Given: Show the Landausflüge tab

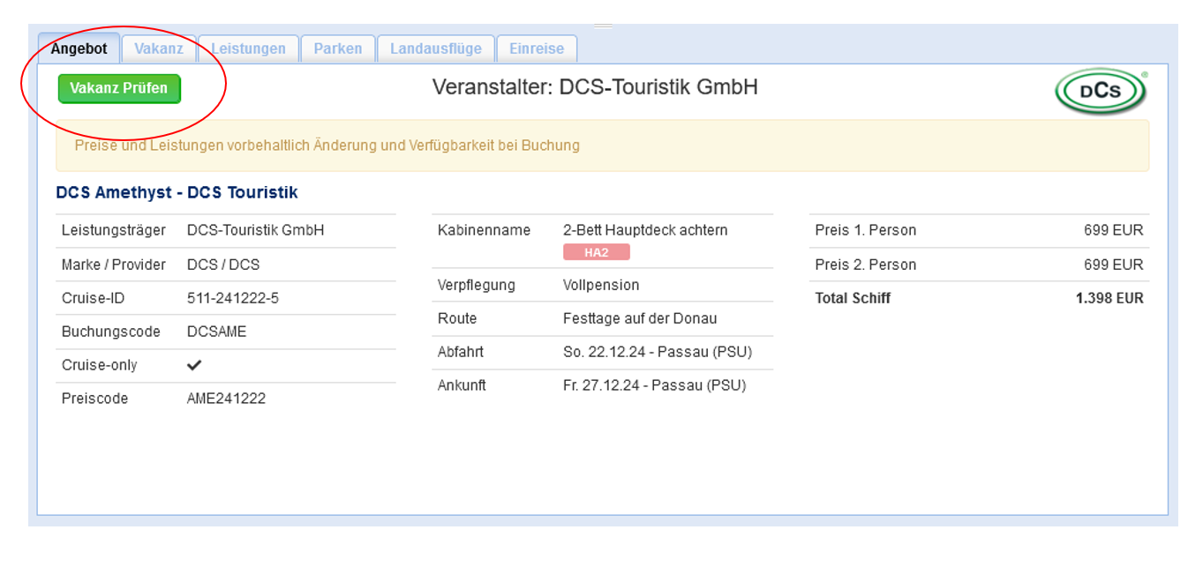Looking at the screenshot, I should pos(436,48).
